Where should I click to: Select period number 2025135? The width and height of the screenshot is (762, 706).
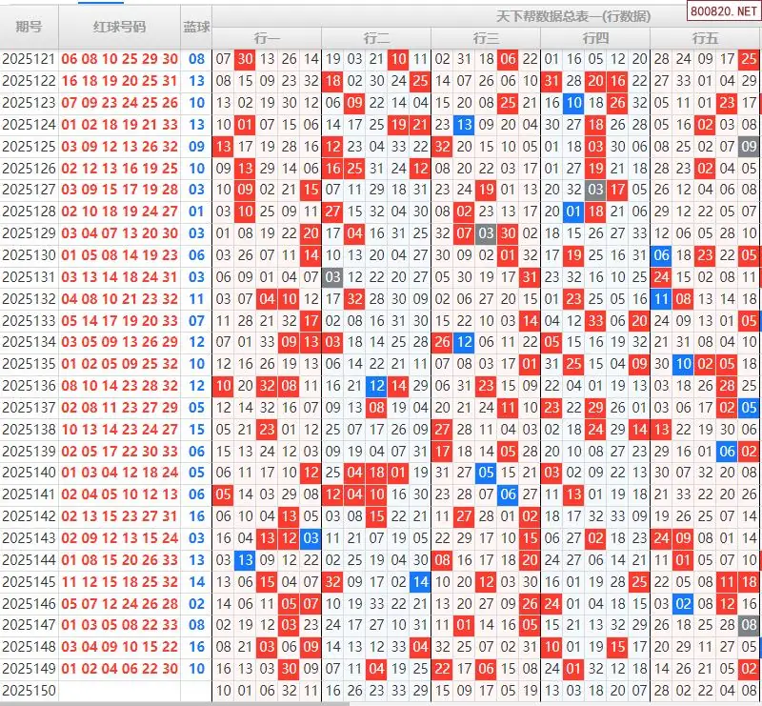point(29,364)
